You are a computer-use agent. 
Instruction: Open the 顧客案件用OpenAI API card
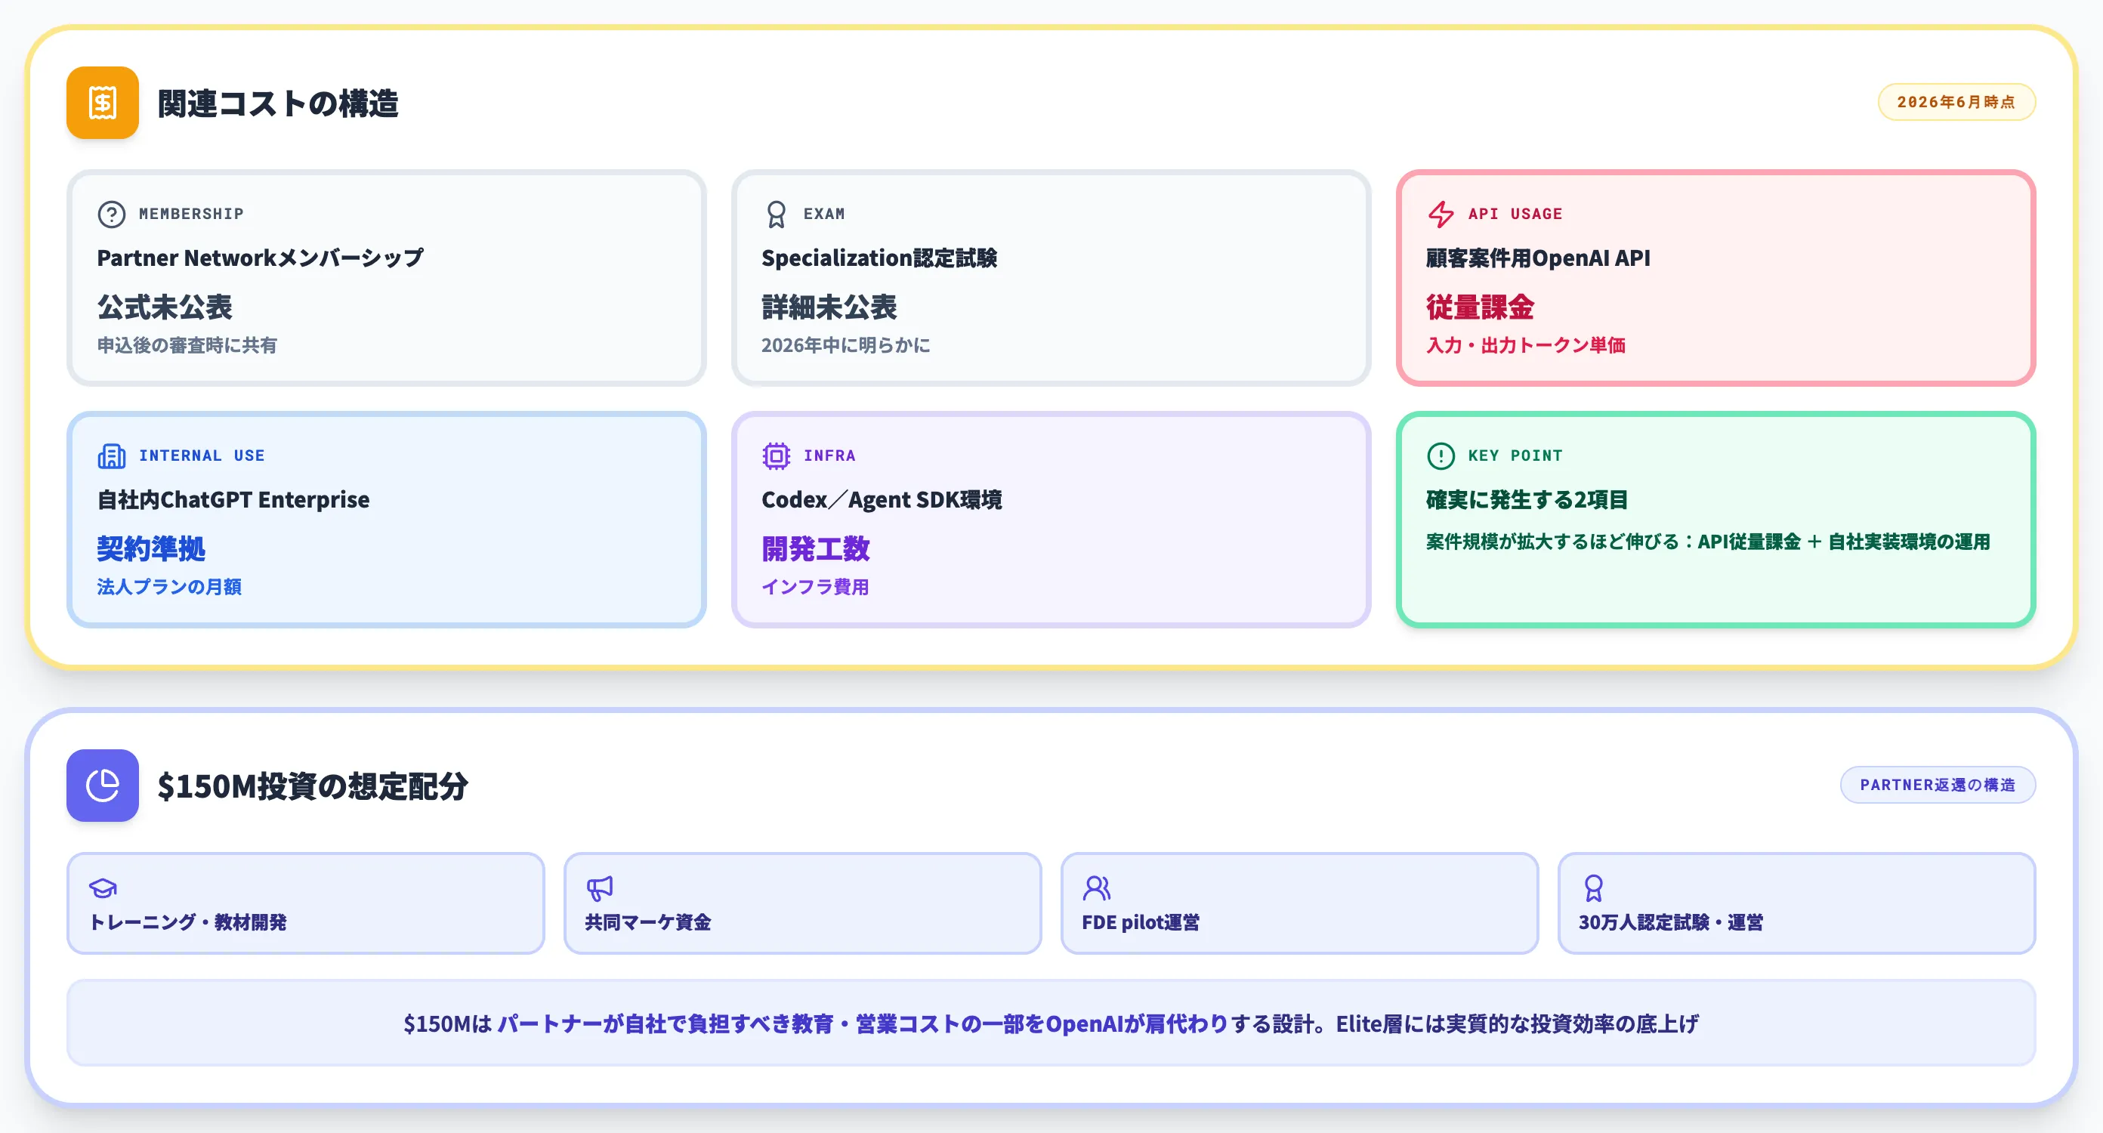[1716, 277]
